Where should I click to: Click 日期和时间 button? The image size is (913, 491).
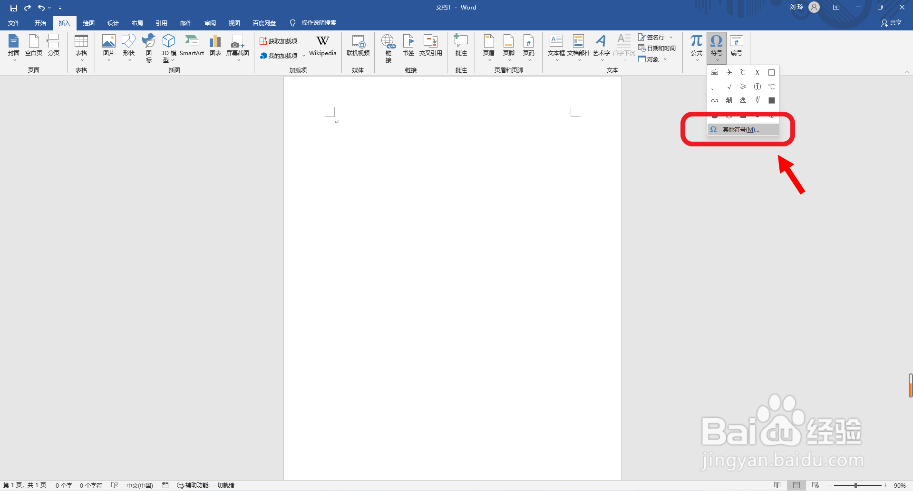coord(657,48)
